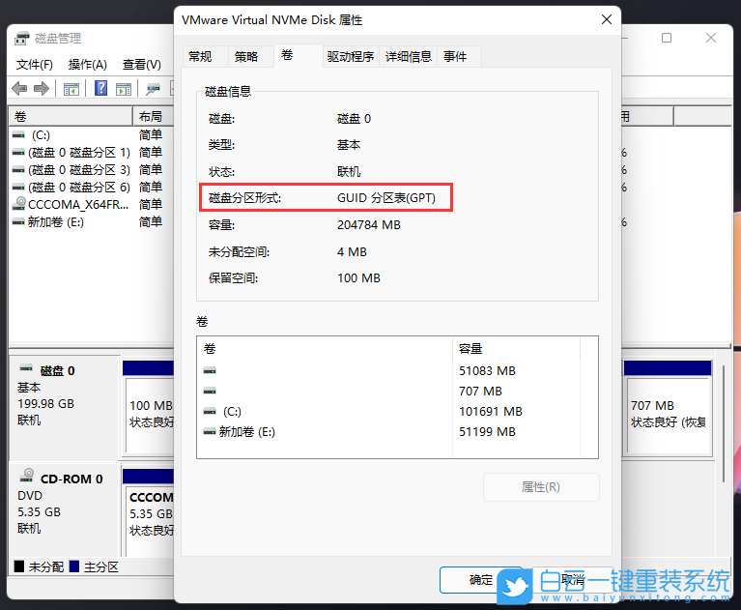
Task: Select the 51083 MB volume row icon
Action: 210,370
